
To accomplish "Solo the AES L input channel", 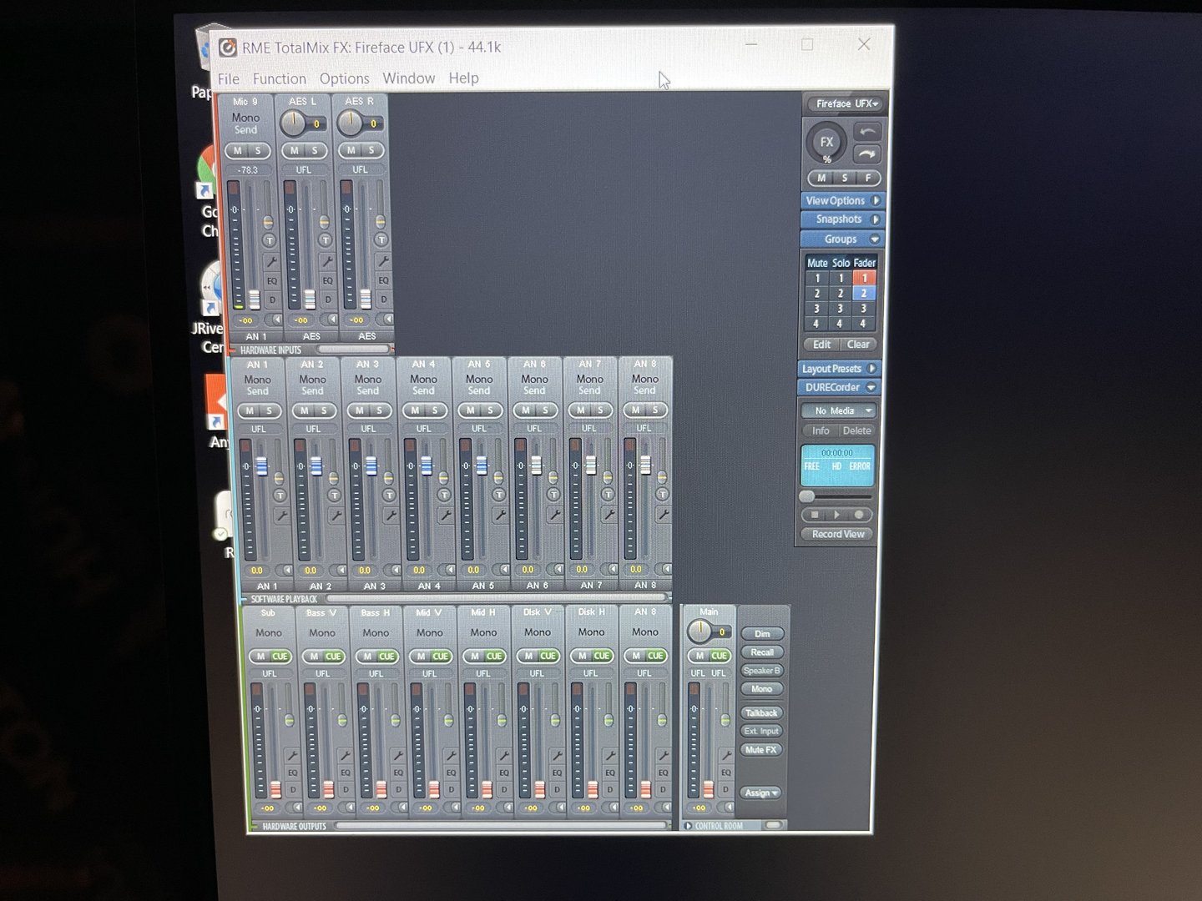I will click(x=315, y=151).
